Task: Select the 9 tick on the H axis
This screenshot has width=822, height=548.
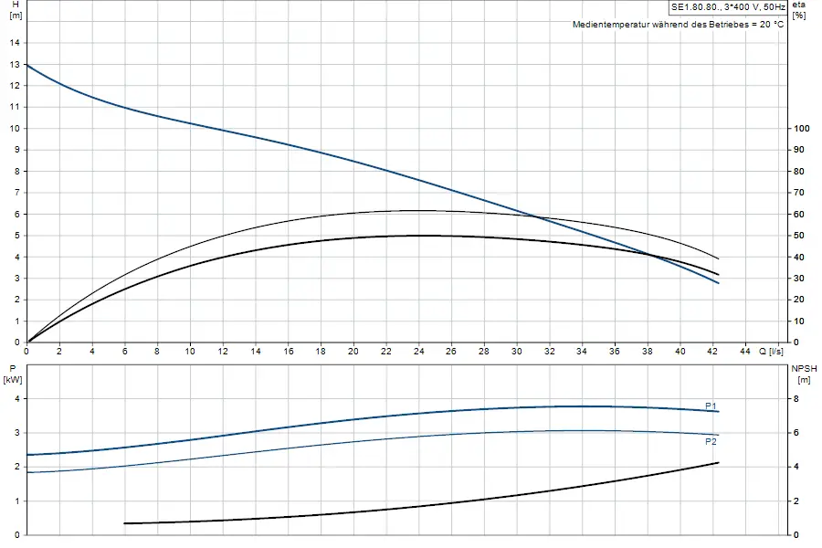Action: point(17,150)
